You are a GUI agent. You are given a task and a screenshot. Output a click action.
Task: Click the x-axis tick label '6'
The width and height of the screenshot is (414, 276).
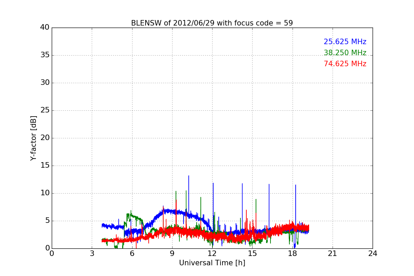132,254
